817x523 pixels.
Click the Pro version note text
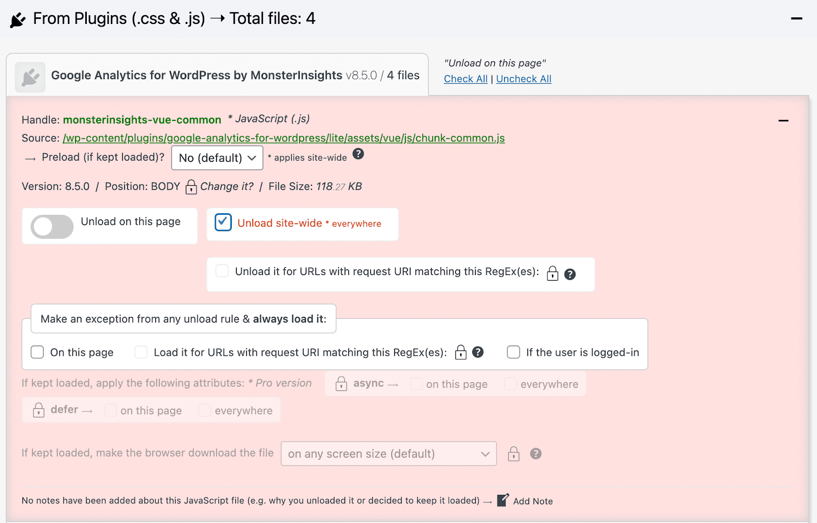point(280,383)
